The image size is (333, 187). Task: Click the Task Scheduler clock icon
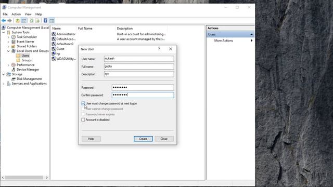(x=14, y=37)
